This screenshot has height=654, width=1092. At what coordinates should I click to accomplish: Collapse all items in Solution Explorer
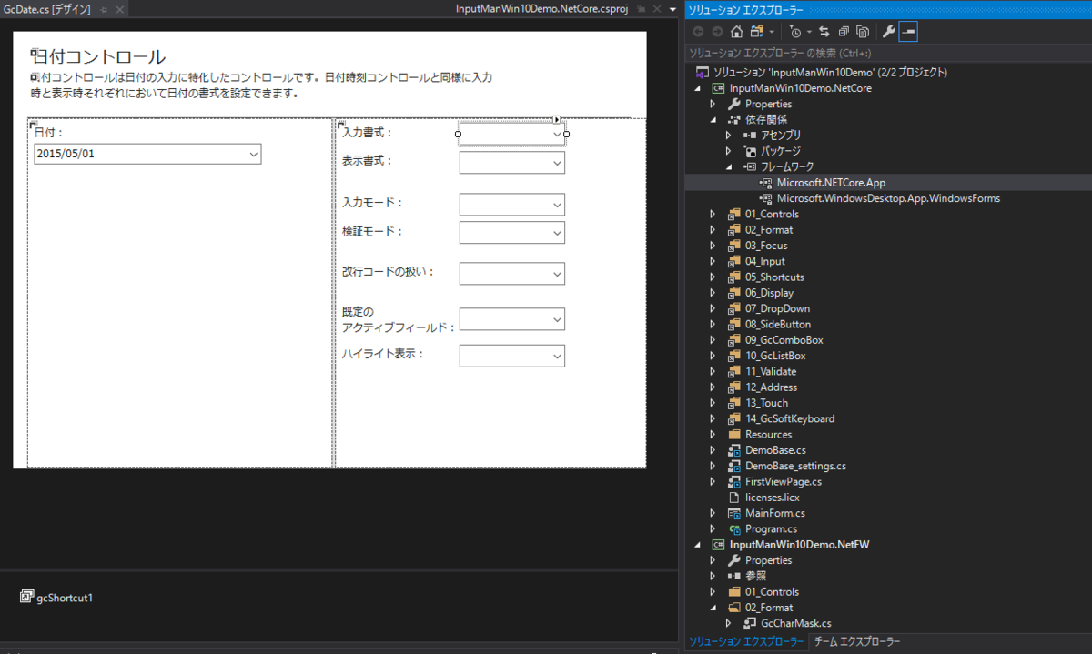(844, 32)
